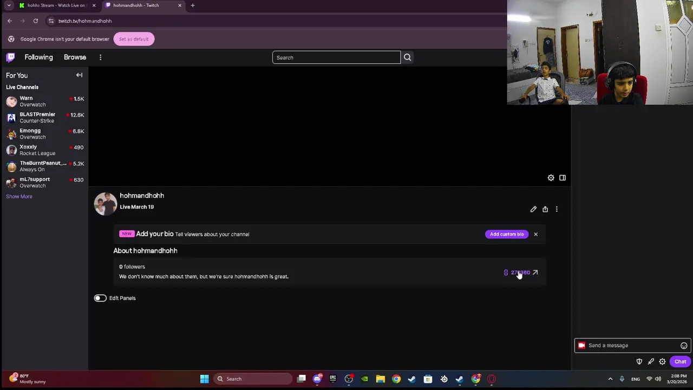Click the share channel icon
The height and width of the screenshot is (390, 693).
545,209
